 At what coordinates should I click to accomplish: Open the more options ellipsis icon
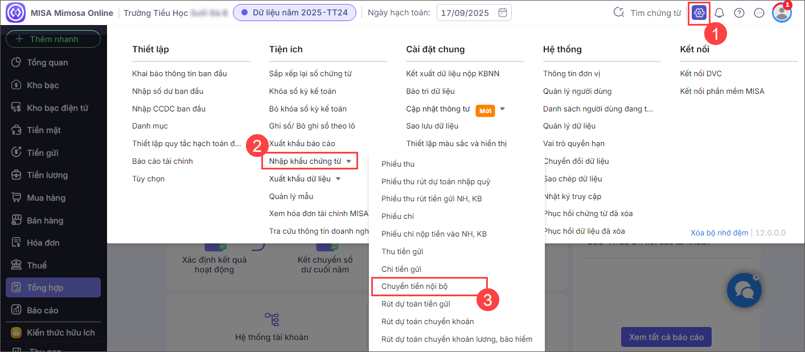759,13
